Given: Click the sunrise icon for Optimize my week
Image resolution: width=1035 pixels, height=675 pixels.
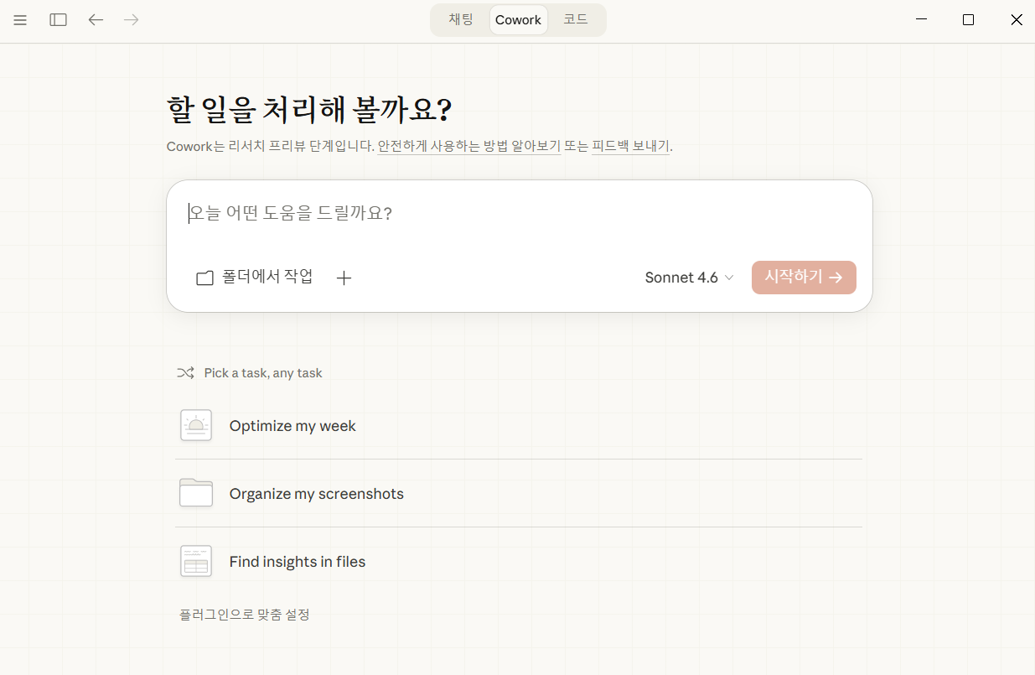Looking at the screenshot, I should tap(196, 426).
